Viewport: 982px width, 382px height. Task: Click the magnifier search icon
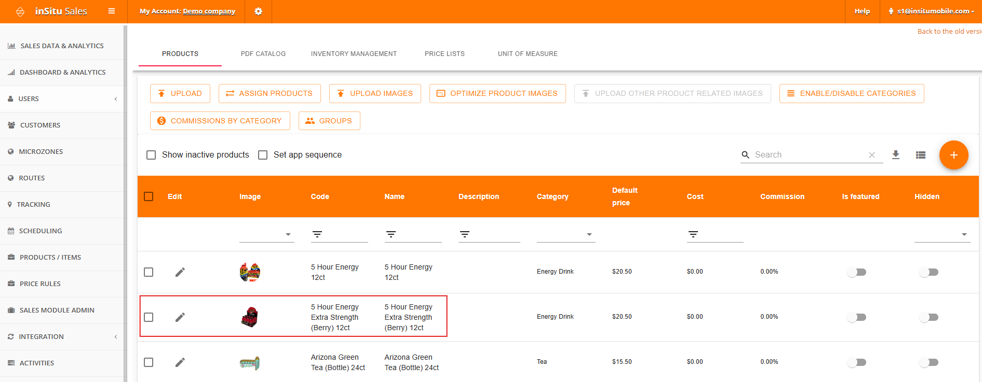click(746, 154)
